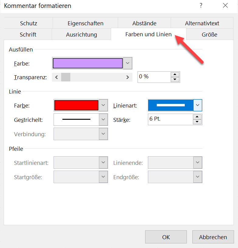Click the highlighted Linienart line preview

(x=171, y=105)
